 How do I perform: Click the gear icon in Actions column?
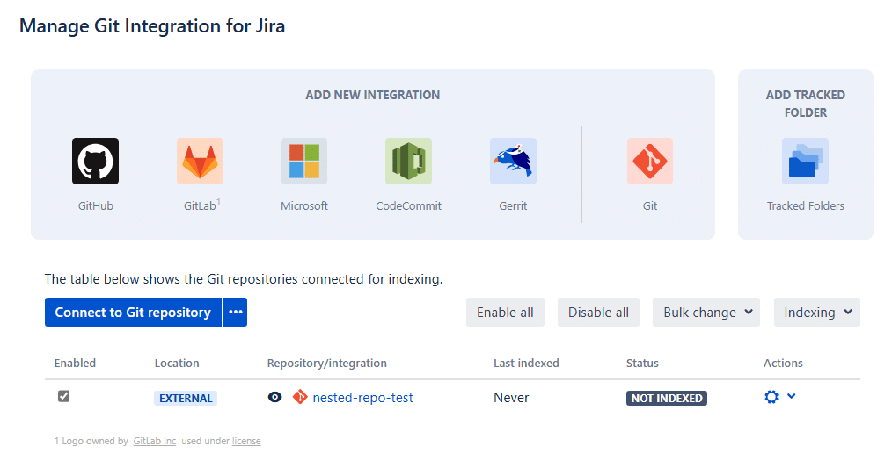[771, 397]
